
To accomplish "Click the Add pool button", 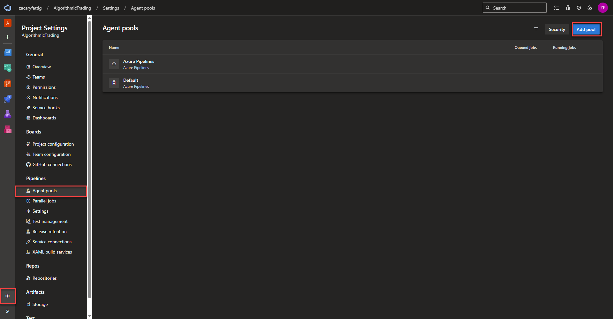I will [x=586, y=29].
